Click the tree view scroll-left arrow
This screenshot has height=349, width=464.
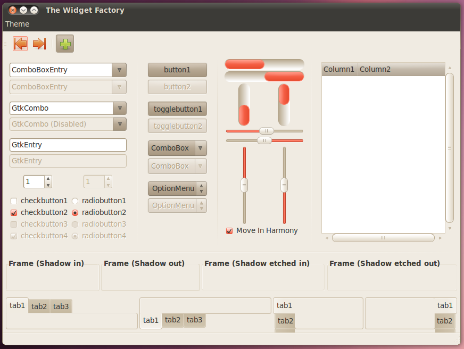[327, 238]
